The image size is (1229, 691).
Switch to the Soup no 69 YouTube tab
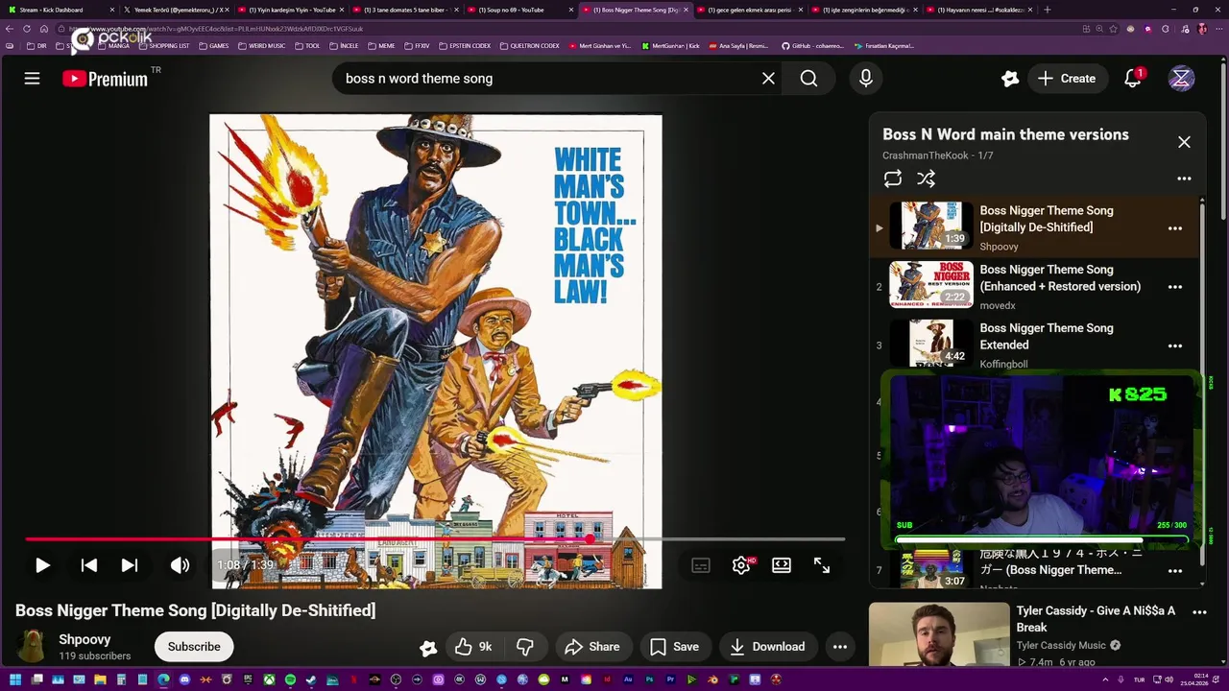pyautogui.click(x=518, y=10)
